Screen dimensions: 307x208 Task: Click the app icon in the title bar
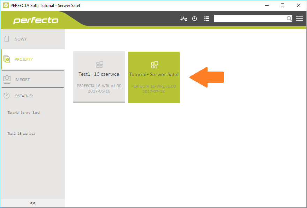6,5
